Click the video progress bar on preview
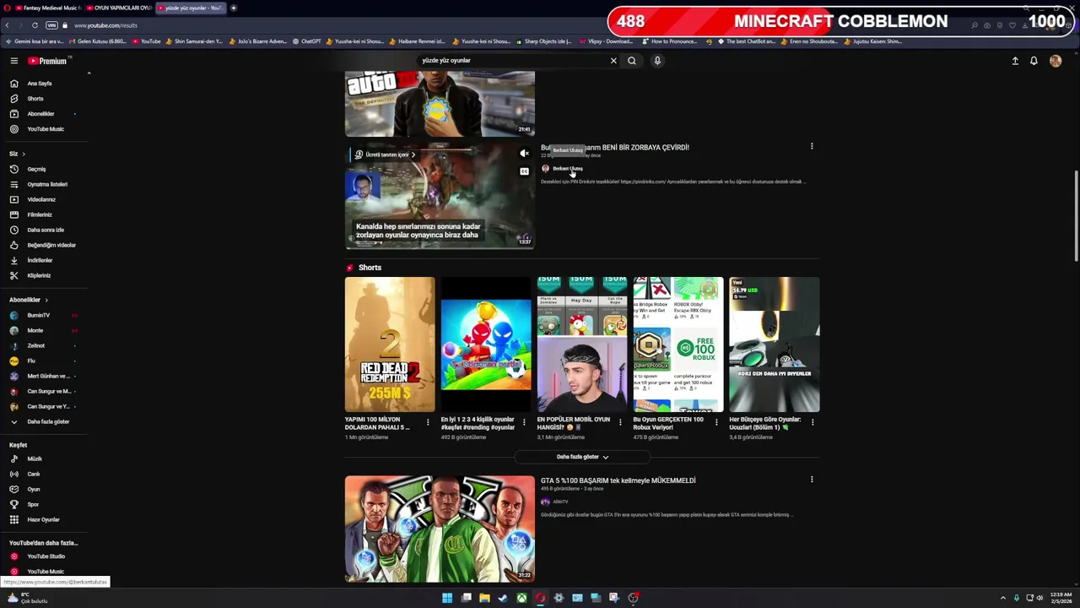The image size is (1080, 608). click(440, 247)
